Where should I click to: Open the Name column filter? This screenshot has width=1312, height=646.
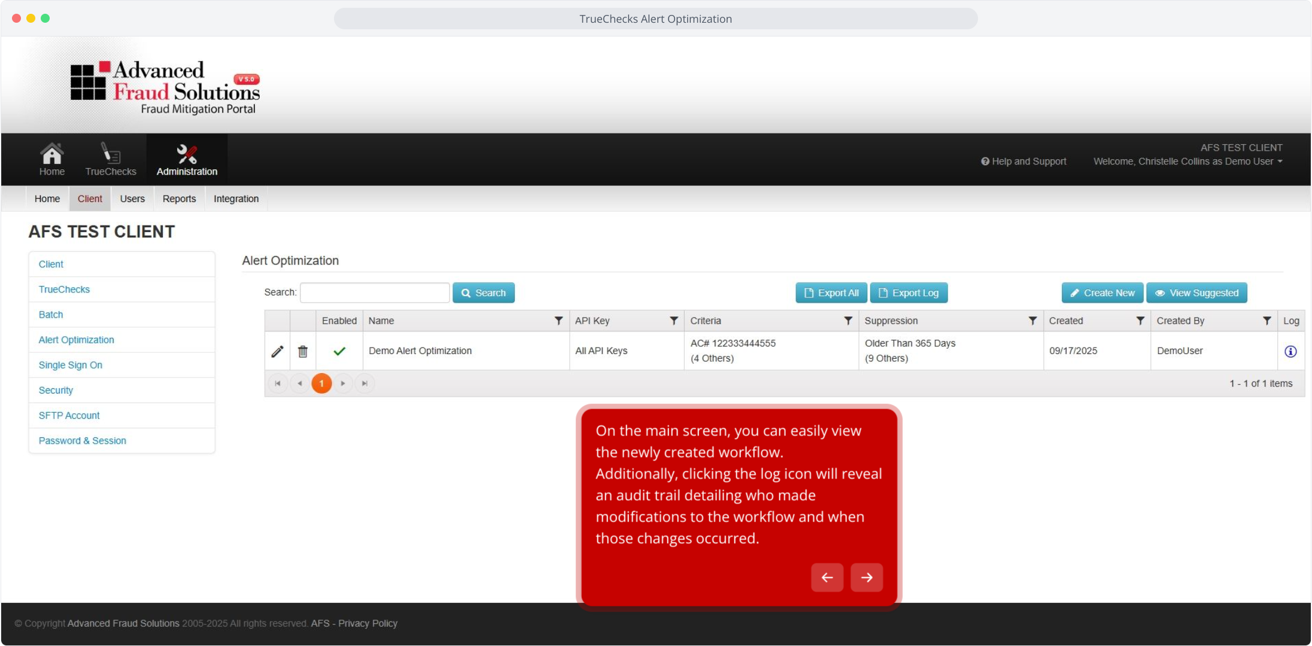558,321
